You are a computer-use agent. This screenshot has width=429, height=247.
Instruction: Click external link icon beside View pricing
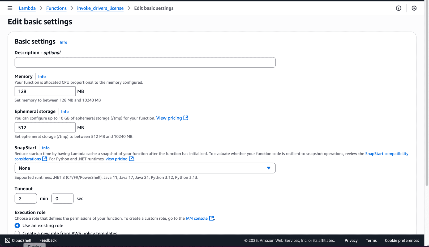click(x=186, y=118)
